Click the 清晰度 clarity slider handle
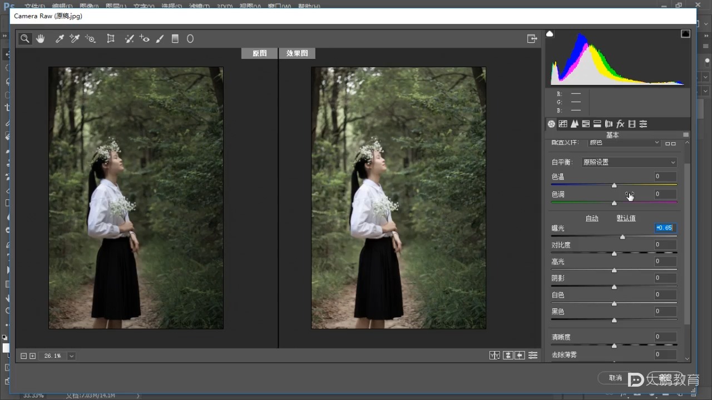Image resolution: width=712 pixels, height=400 pixels. [x=614, y=346]
